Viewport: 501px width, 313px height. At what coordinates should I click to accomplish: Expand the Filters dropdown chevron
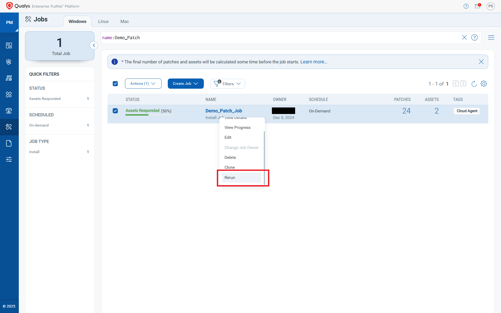click(238, 84)
